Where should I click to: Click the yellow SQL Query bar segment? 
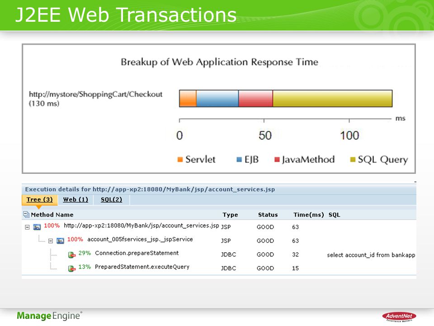pos(332,98)
